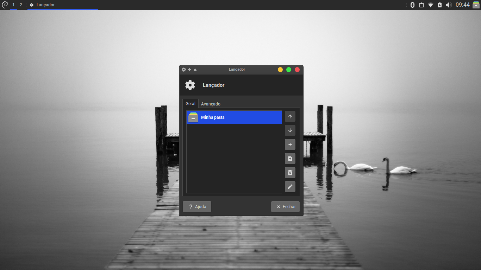Switch to the Geral tab
The height and width of the screenshot is (270, 481).
pyautogui.click(x=190, y=103)
